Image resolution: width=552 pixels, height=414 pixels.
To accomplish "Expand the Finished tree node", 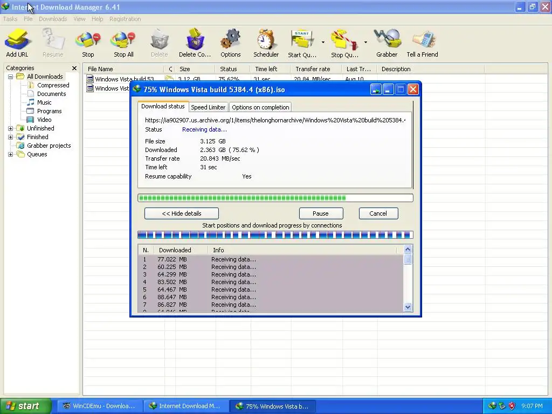I will 11,137.
